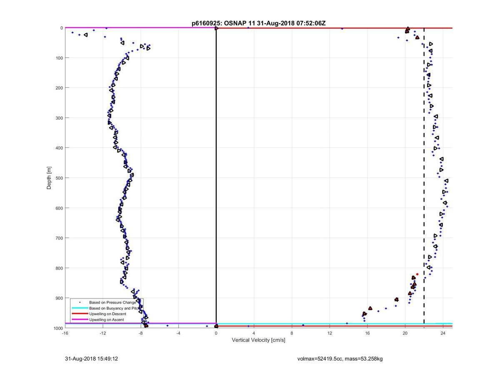Click the isolated red dot near 820 m
This screenshot has height=369, width=500.
(417, 274)
